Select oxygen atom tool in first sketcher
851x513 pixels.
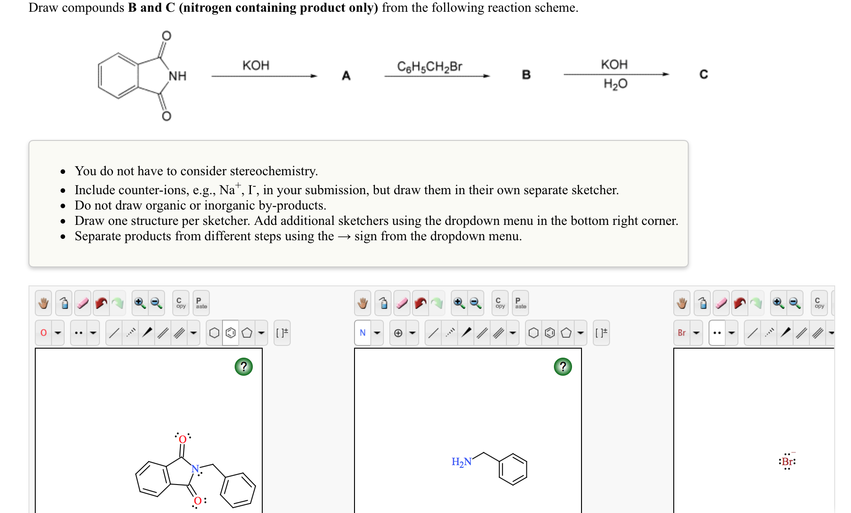point(43,333)
